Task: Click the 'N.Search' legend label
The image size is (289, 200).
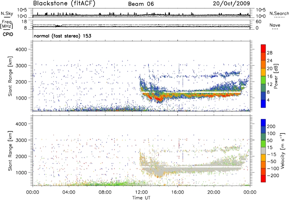Action: 279,13
